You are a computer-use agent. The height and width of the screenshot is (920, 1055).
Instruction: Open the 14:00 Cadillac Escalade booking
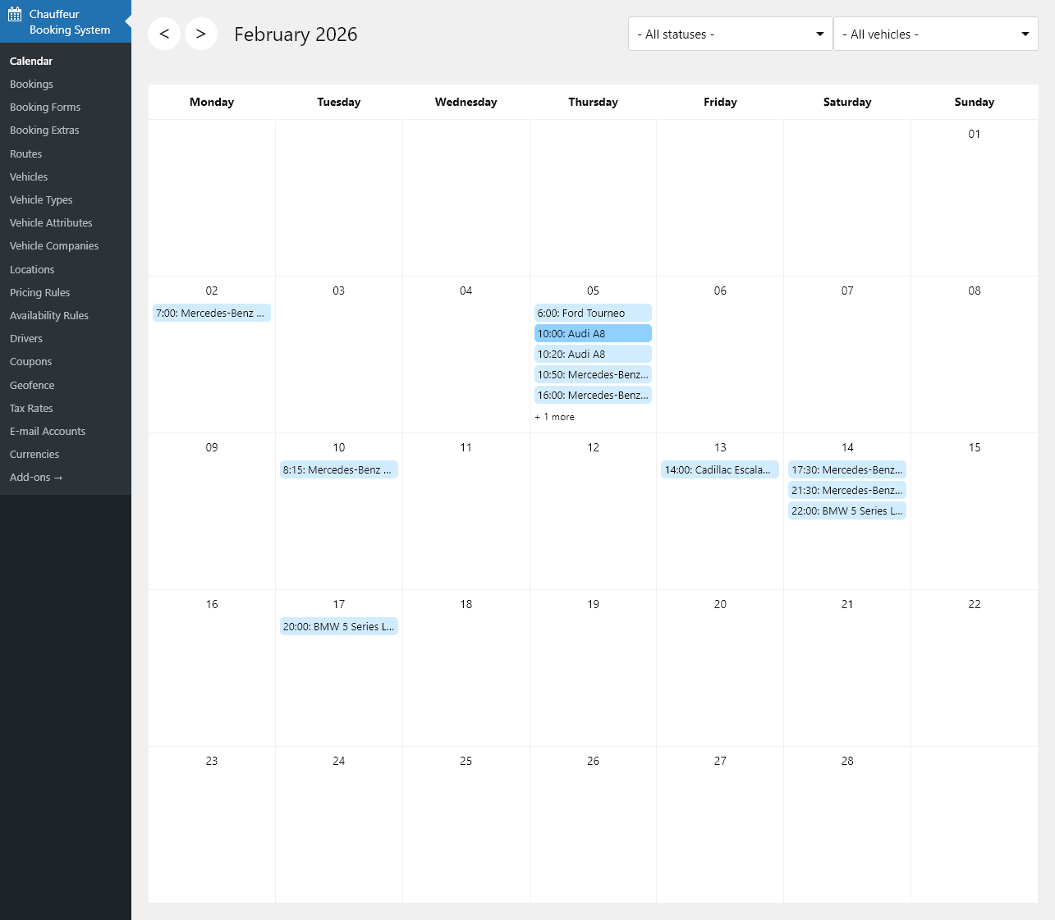click(719, 469)
